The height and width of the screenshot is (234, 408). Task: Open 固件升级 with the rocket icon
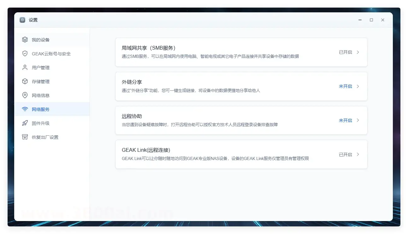pyautogui.click(x=25, y=123)
